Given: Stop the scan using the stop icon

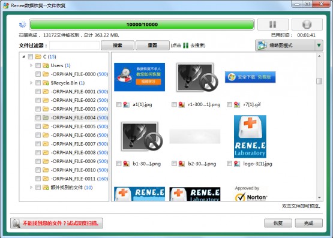Looking at the screenshot, I should click(307, 25).
